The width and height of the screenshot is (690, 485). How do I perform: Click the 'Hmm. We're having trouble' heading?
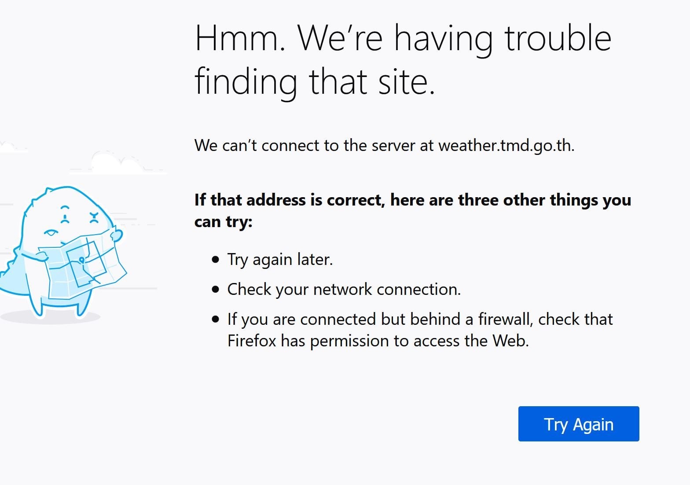(x=403, y=39)
